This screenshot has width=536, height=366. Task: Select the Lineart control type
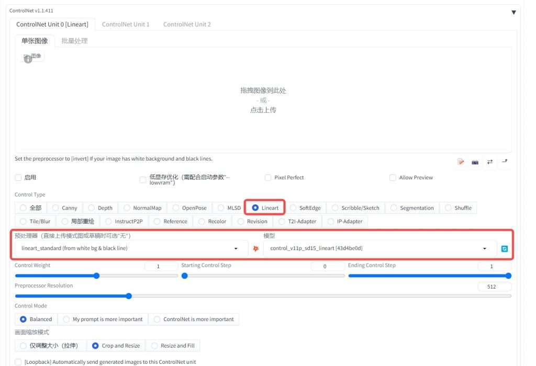(x=265, y=208)
